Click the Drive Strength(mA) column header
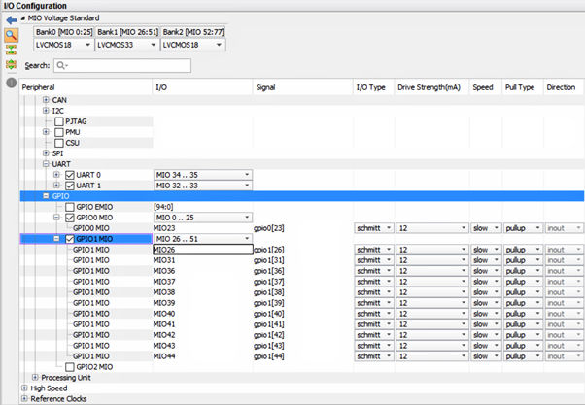 point(429,86)
